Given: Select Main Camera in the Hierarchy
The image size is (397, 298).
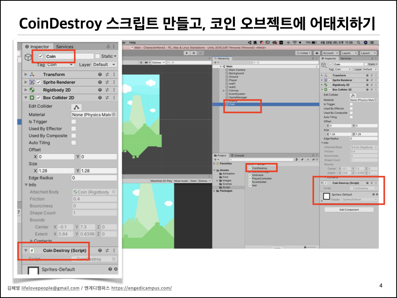Looking at the screenshot, I should [237, 70].
